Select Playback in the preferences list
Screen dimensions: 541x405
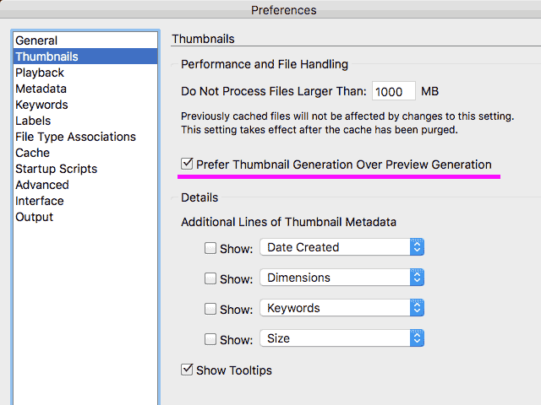coord(40,73)
